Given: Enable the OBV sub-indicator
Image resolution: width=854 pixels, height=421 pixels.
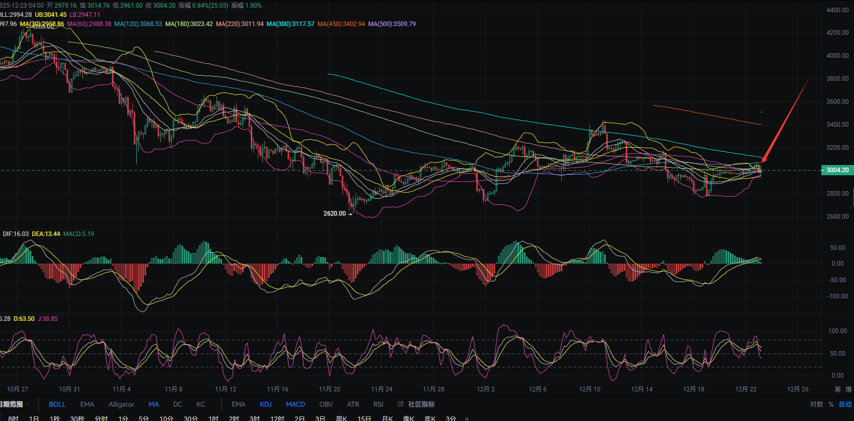Looking at the screenshot, I should (x=326, y=404).
